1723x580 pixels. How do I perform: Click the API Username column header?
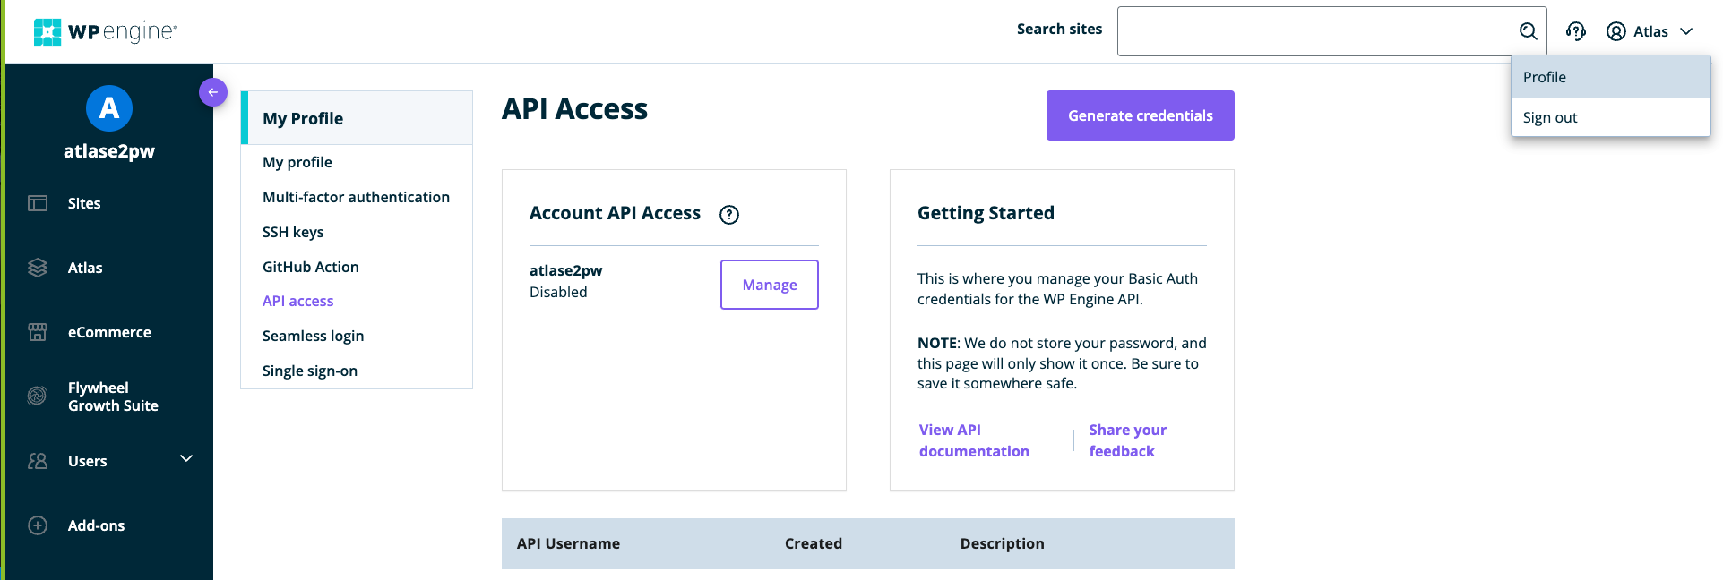[x=568, y=543]
